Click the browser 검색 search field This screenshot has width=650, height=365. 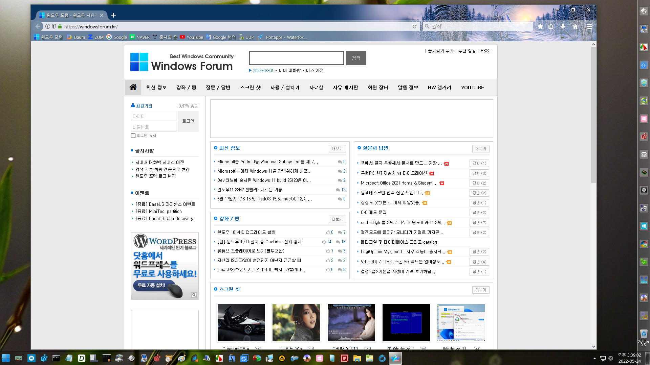477,26
